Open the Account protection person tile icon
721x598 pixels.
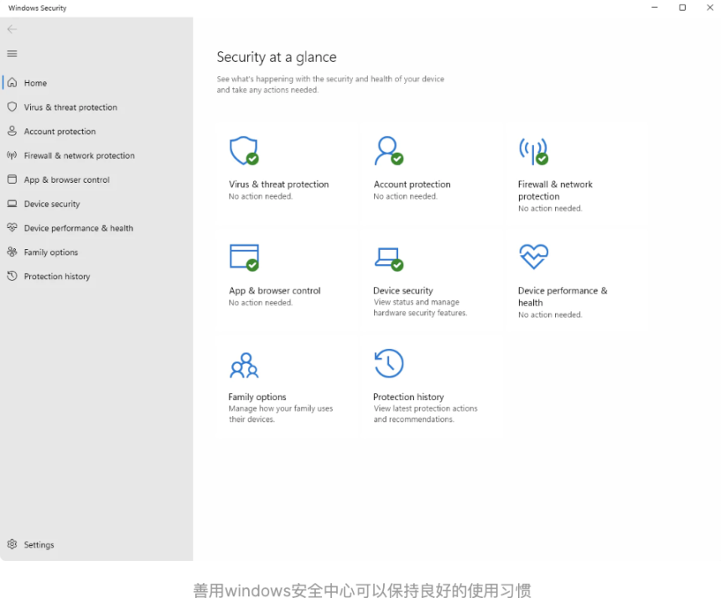click(387, 151)
